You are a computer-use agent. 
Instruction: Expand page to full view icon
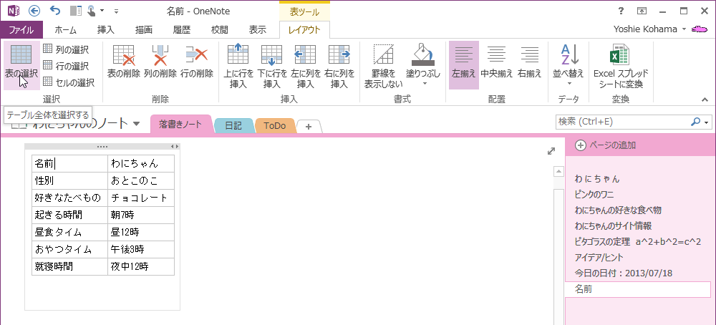click(551, 151)
